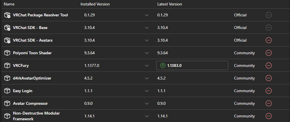290x122 pixels.
Task: Click the Non-Destructive Modular Framework package icon
Action: pyautogui.click(x=7, y=116)
